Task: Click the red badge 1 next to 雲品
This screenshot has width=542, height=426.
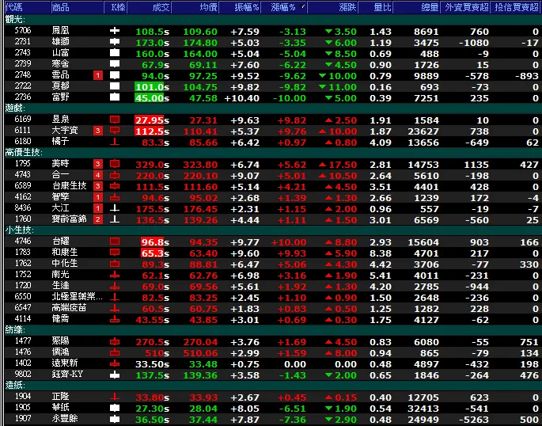Action: click(98, 75)
